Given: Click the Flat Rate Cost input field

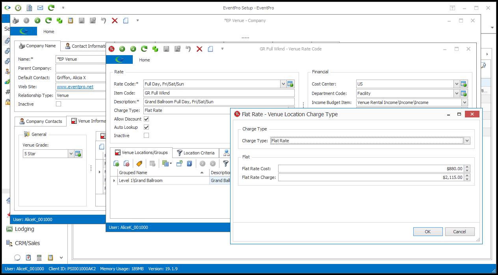Looking at the screenshot, I should tap(371, 169).
